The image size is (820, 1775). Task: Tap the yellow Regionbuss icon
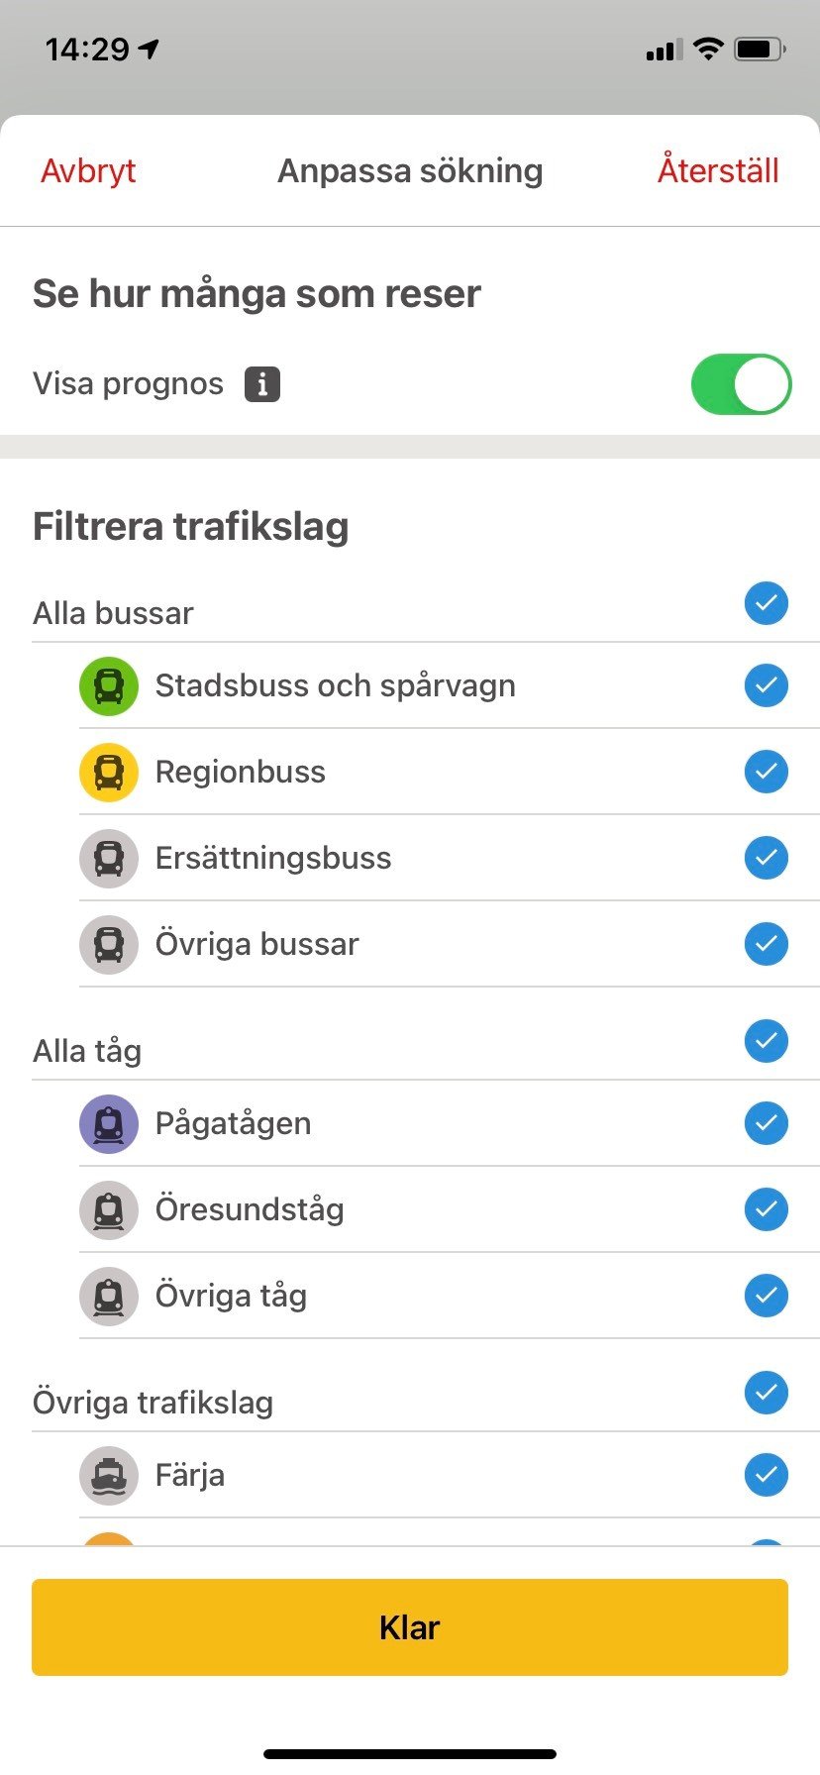109,772
